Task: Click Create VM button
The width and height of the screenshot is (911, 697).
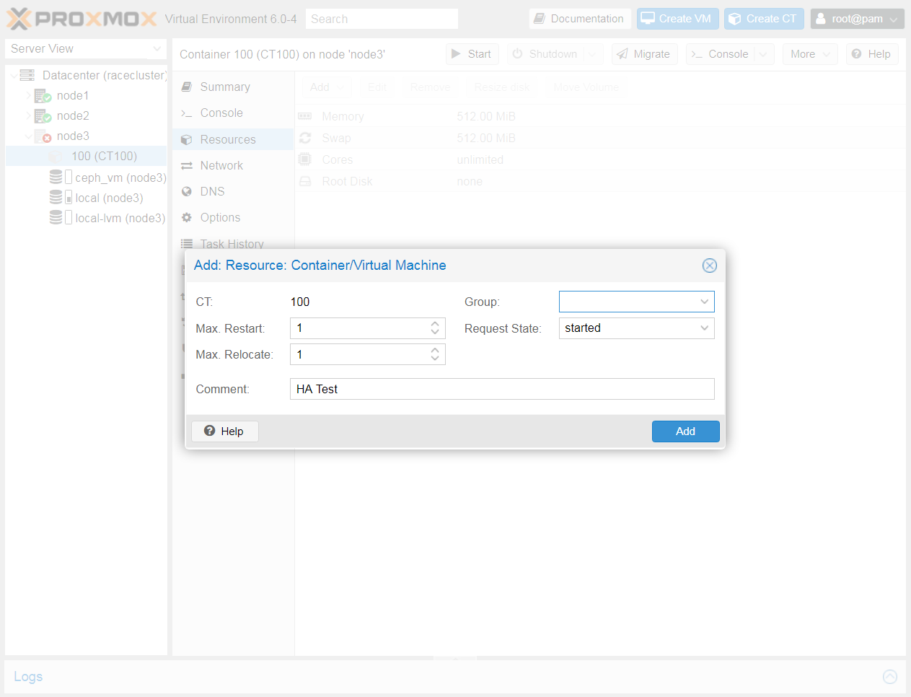Action: [677, 19]
